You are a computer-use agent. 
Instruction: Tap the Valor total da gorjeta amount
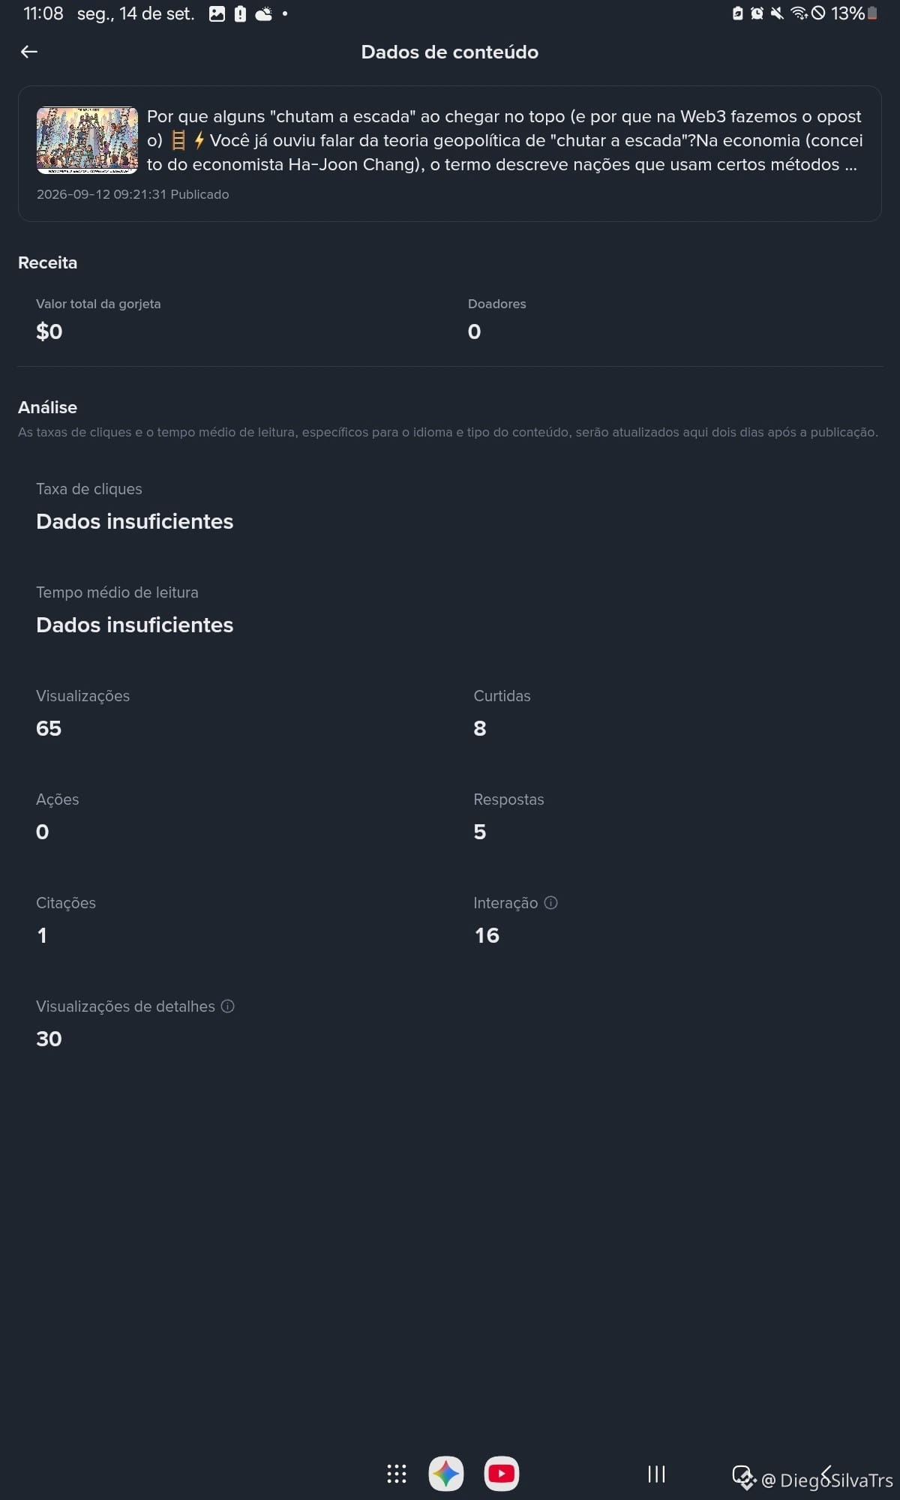[x=49, y=331]
